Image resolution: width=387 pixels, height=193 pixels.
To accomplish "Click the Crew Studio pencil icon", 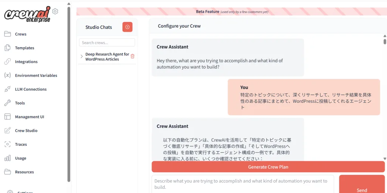I will (8, 131).
